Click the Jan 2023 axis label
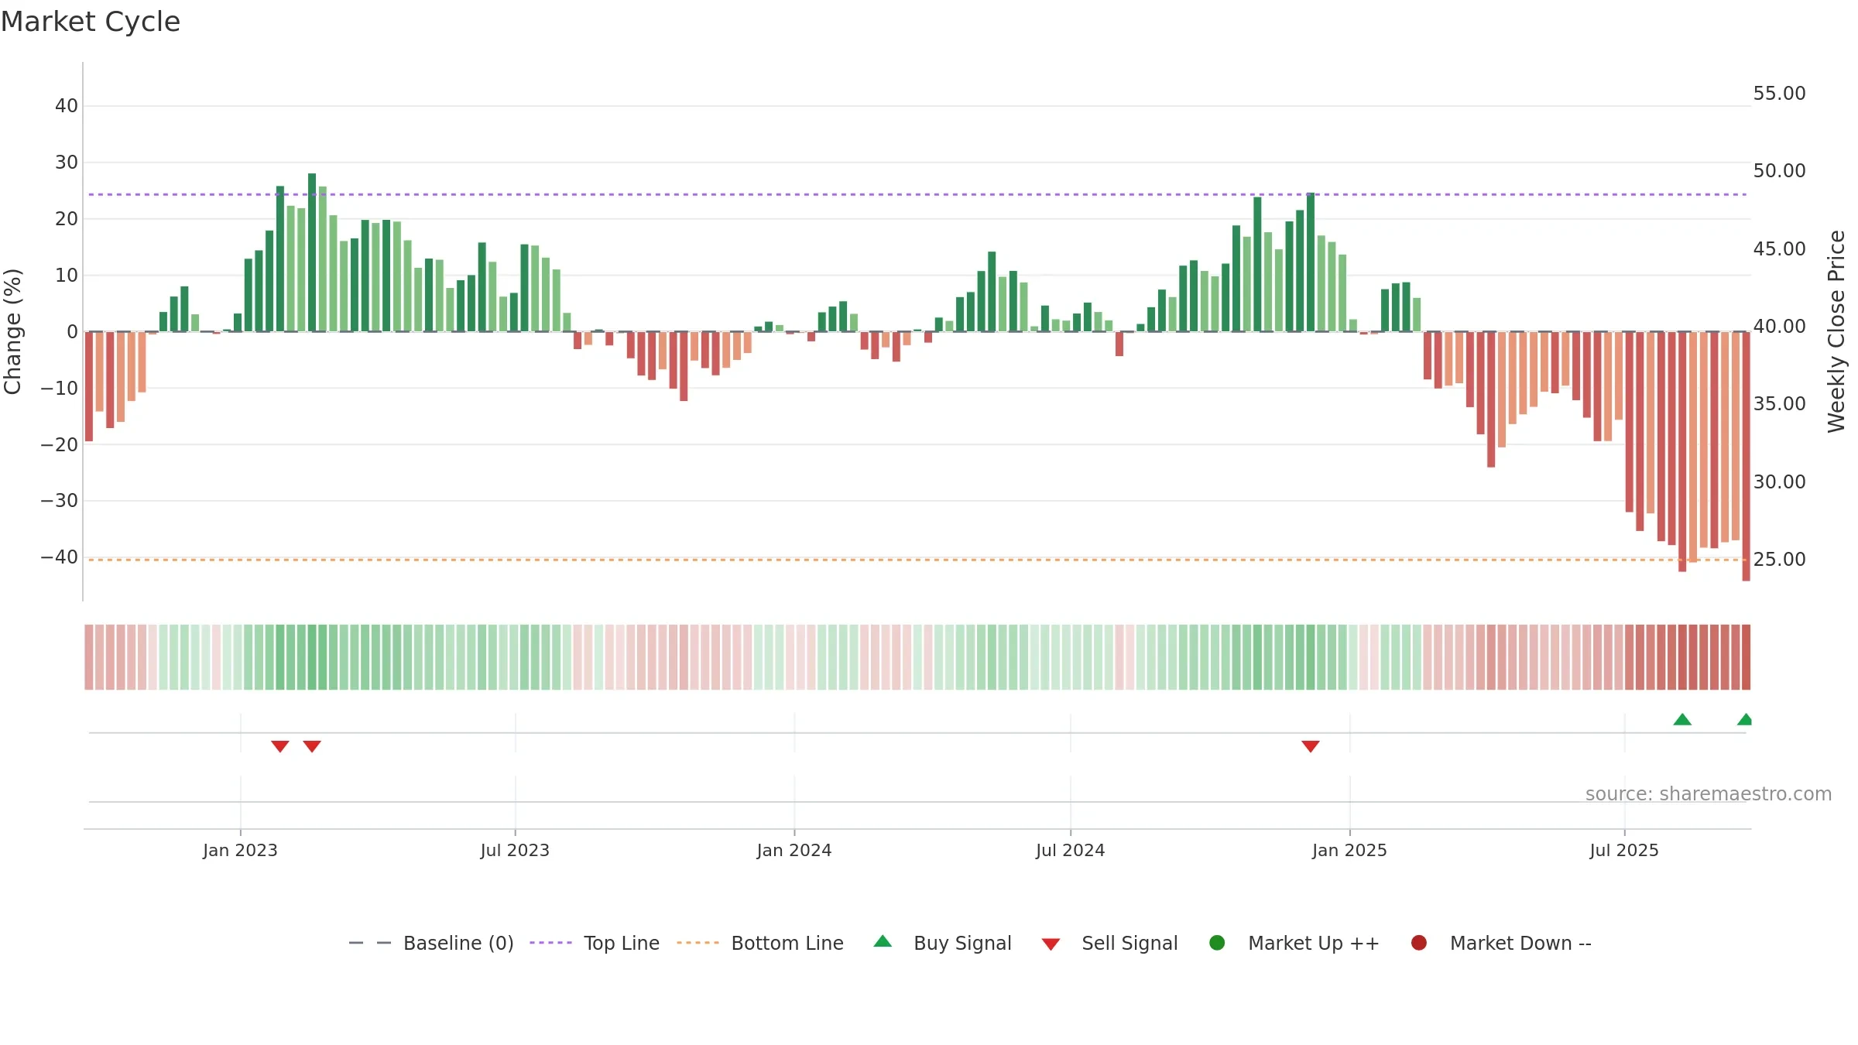 tap(240, 851)
